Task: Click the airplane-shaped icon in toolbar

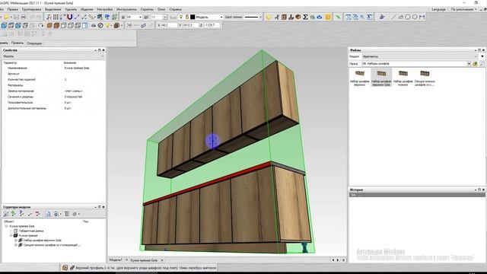Action: [x=382, y=17]
